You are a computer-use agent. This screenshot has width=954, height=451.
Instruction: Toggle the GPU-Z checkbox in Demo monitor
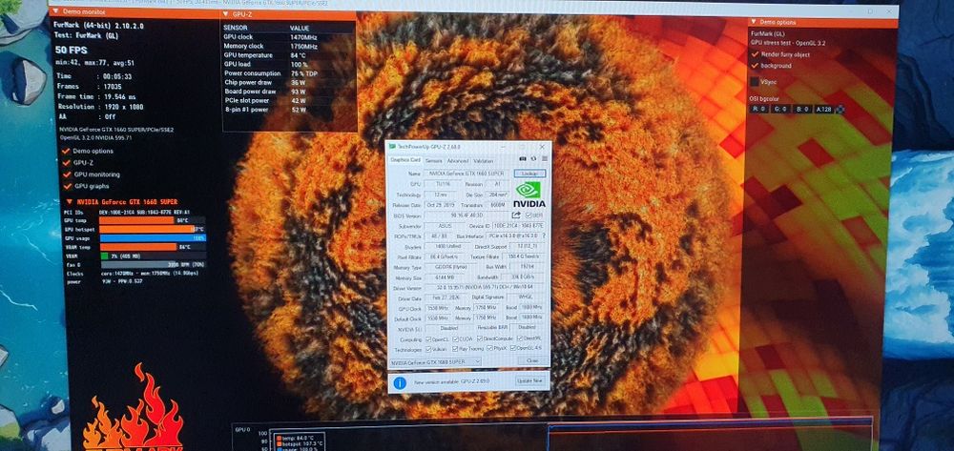pyautogui.click(x=67, y=162)
